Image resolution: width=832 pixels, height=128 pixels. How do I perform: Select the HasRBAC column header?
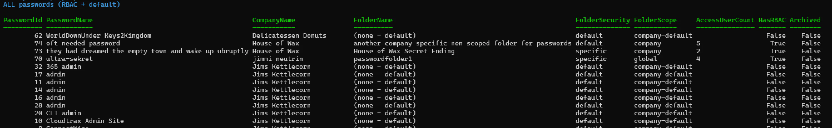772,20
